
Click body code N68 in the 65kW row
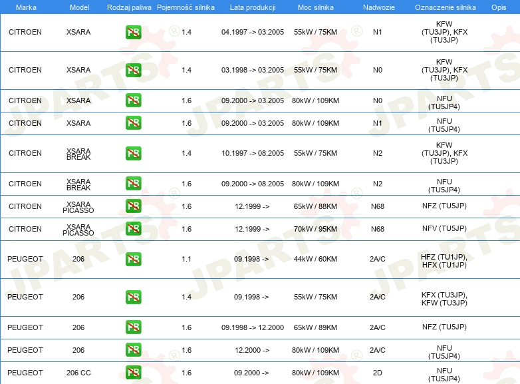pyautogui.click(x=378, y=206)
